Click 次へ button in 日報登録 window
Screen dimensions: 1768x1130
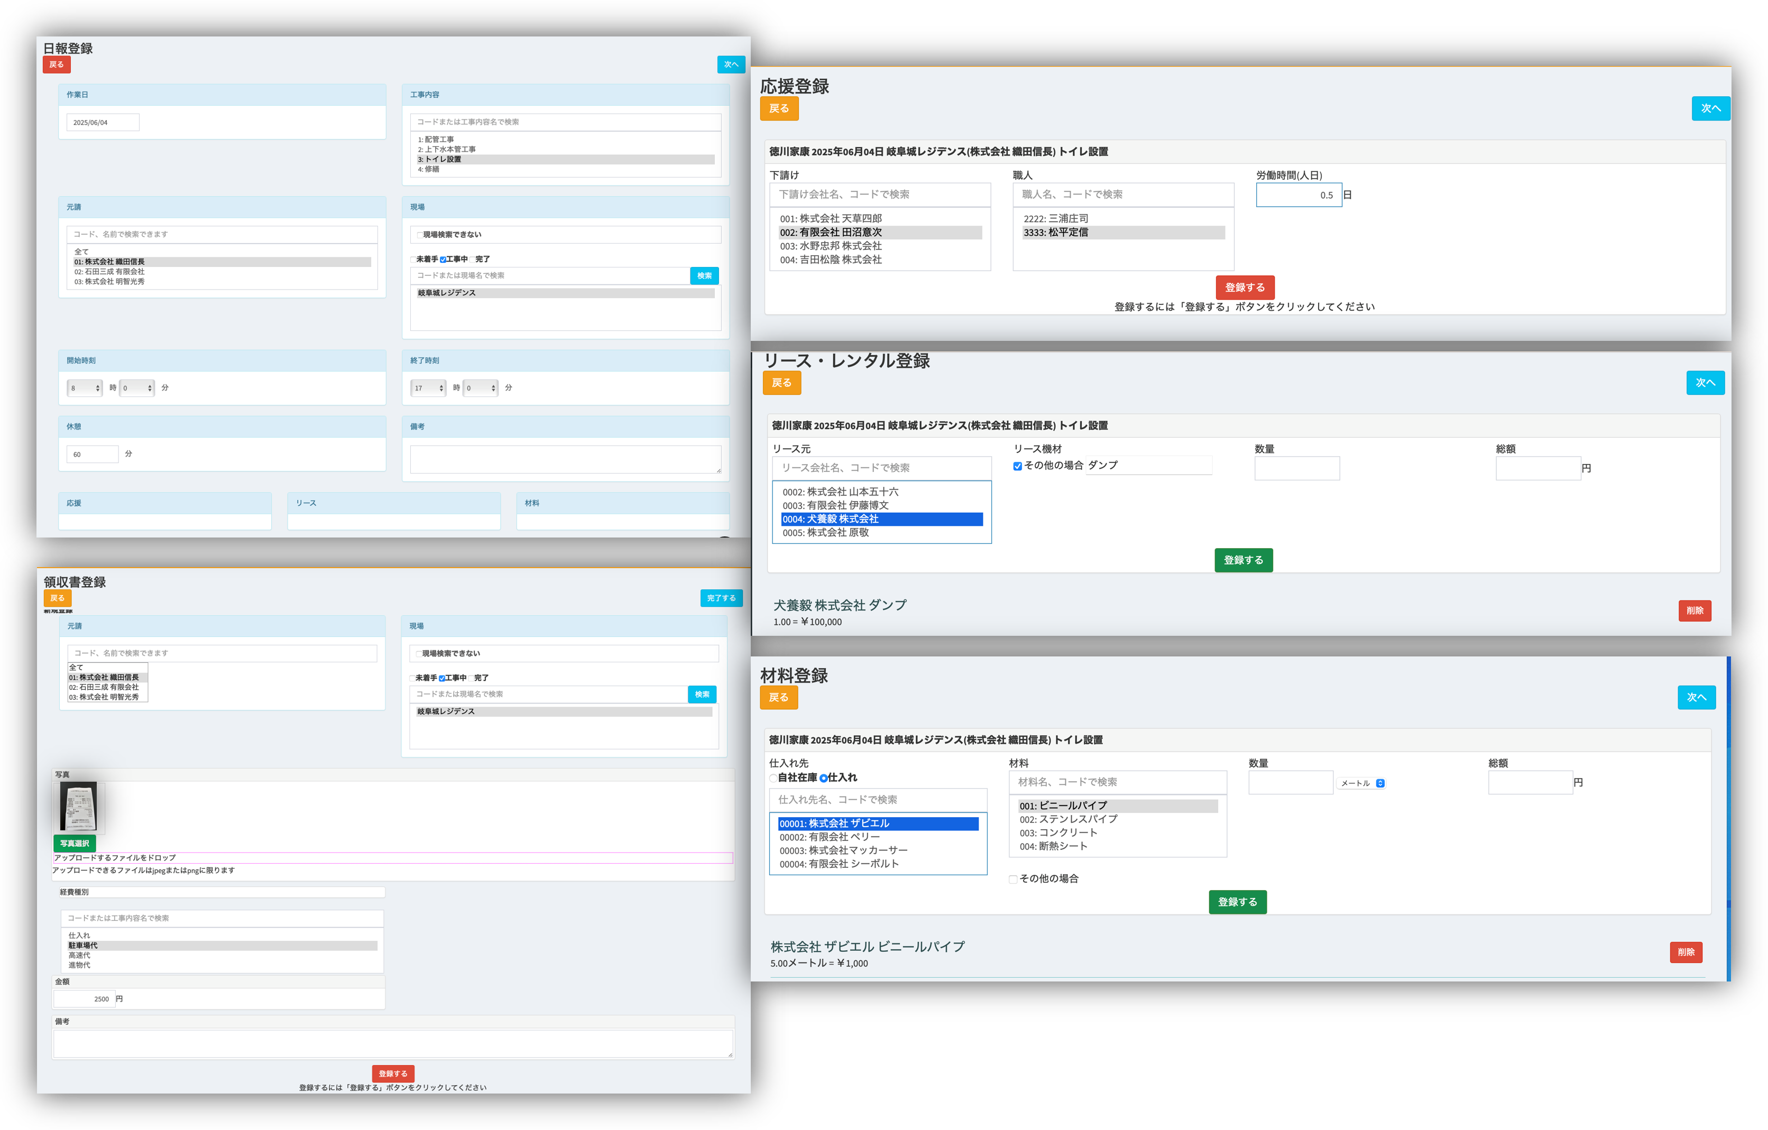tap(731, 64)
